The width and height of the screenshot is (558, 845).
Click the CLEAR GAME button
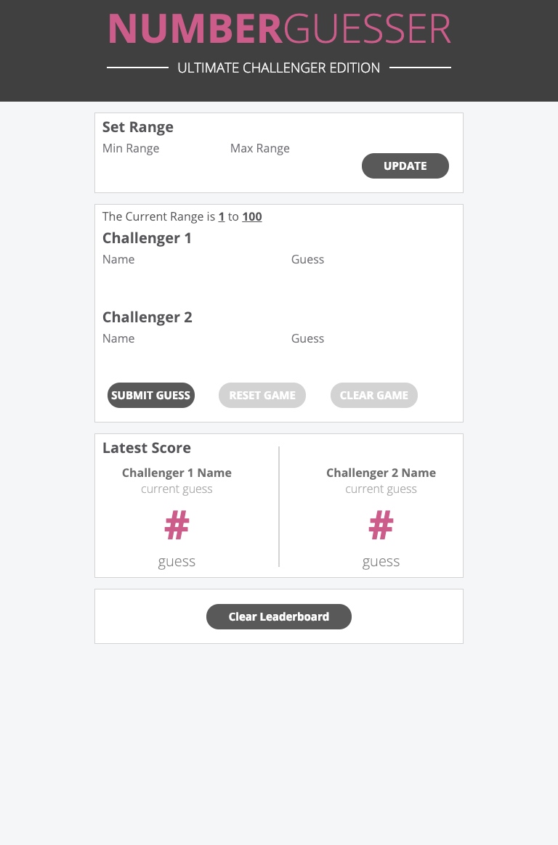[x=373, y=395]
